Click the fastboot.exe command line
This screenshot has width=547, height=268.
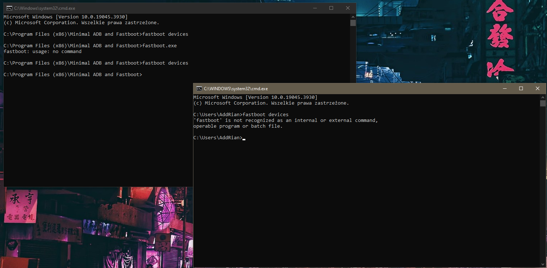tap(90, 46)
